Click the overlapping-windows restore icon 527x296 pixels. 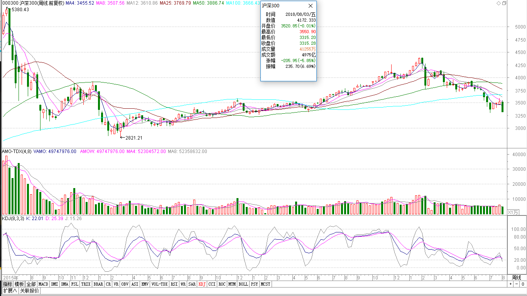504,3
